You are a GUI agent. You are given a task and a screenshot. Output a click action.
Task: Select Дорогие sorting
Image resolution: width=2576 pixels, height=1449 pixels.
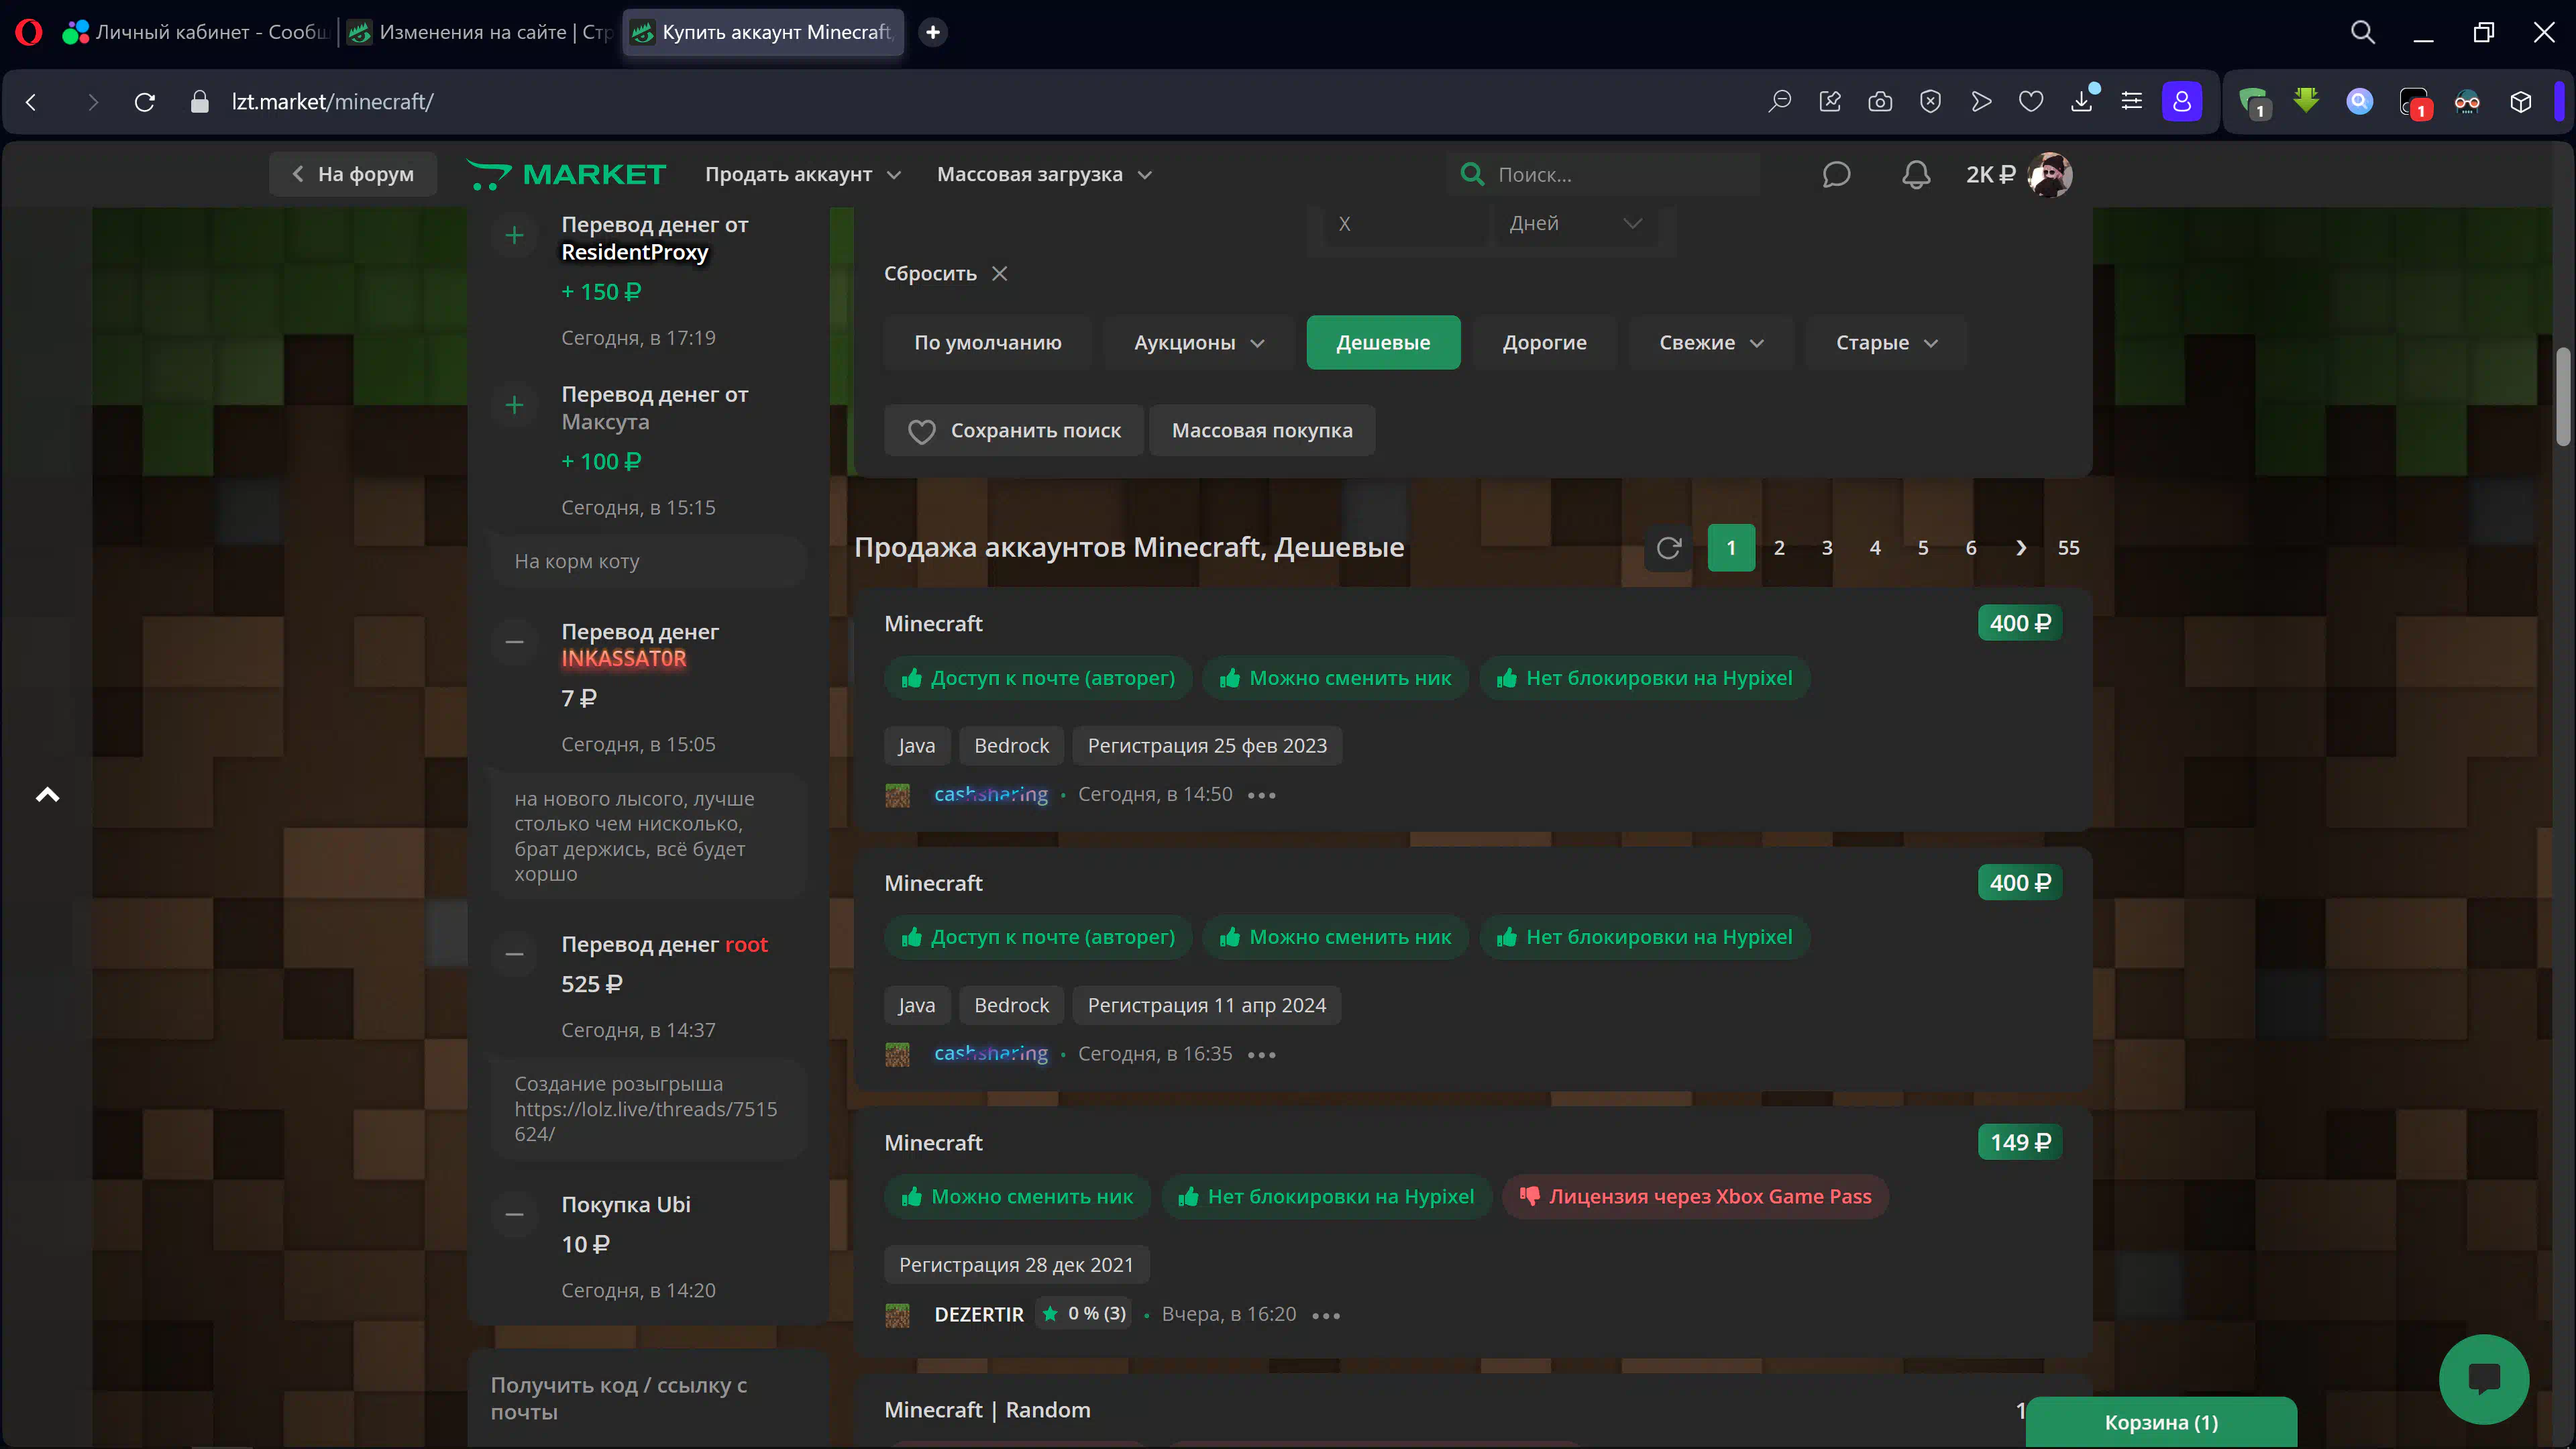click(x=1544, y=343)
